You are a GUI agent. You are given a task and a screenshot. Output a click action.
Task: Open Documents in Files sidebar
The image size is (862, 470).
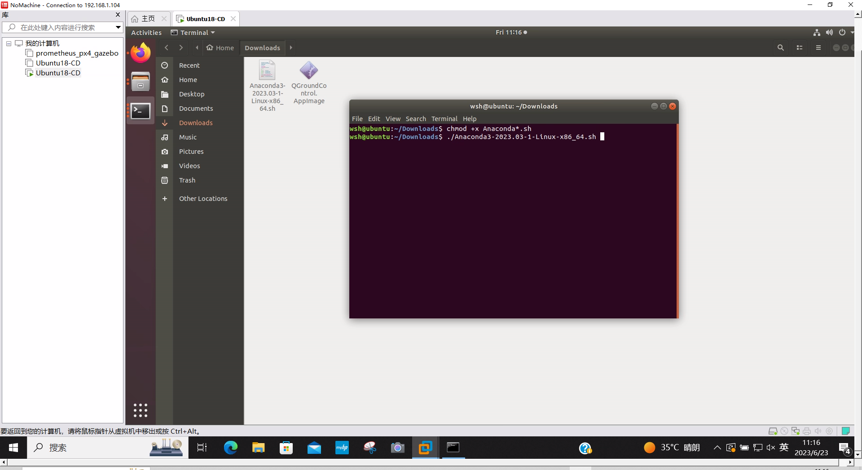pyautogui.click(x=200, y=109)
